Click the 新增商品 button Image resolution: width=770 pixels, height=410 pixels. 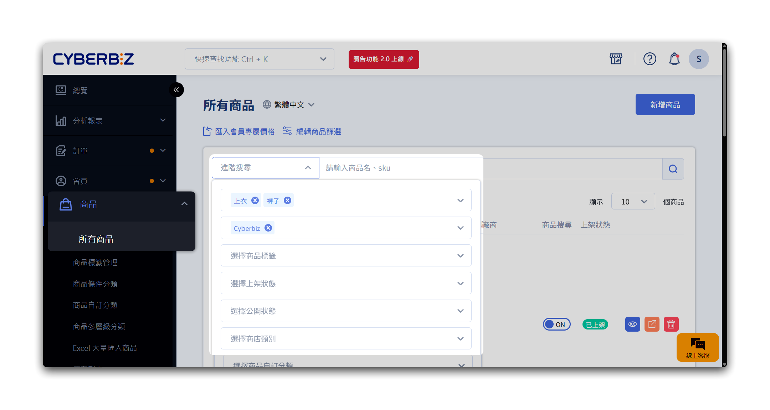[x=665, y=104]
